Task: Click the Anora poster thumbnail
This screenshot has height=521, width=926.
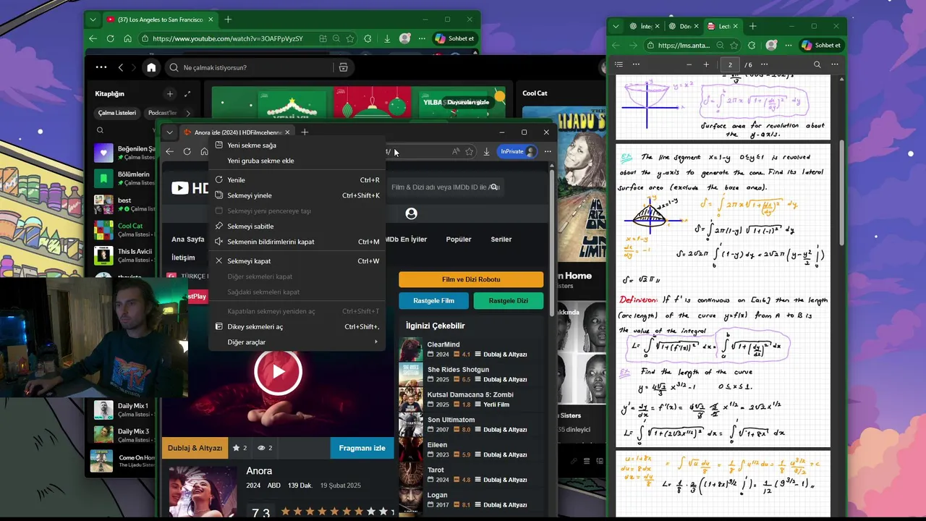Action: click(x=203, y=492)
